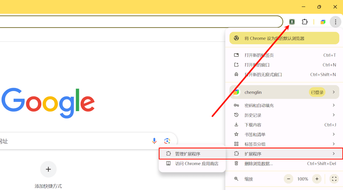Image resolution: width=343 pixels, height=190 pixels.
Task: Increase zoom with the plus button
Action: pos(317,179)
